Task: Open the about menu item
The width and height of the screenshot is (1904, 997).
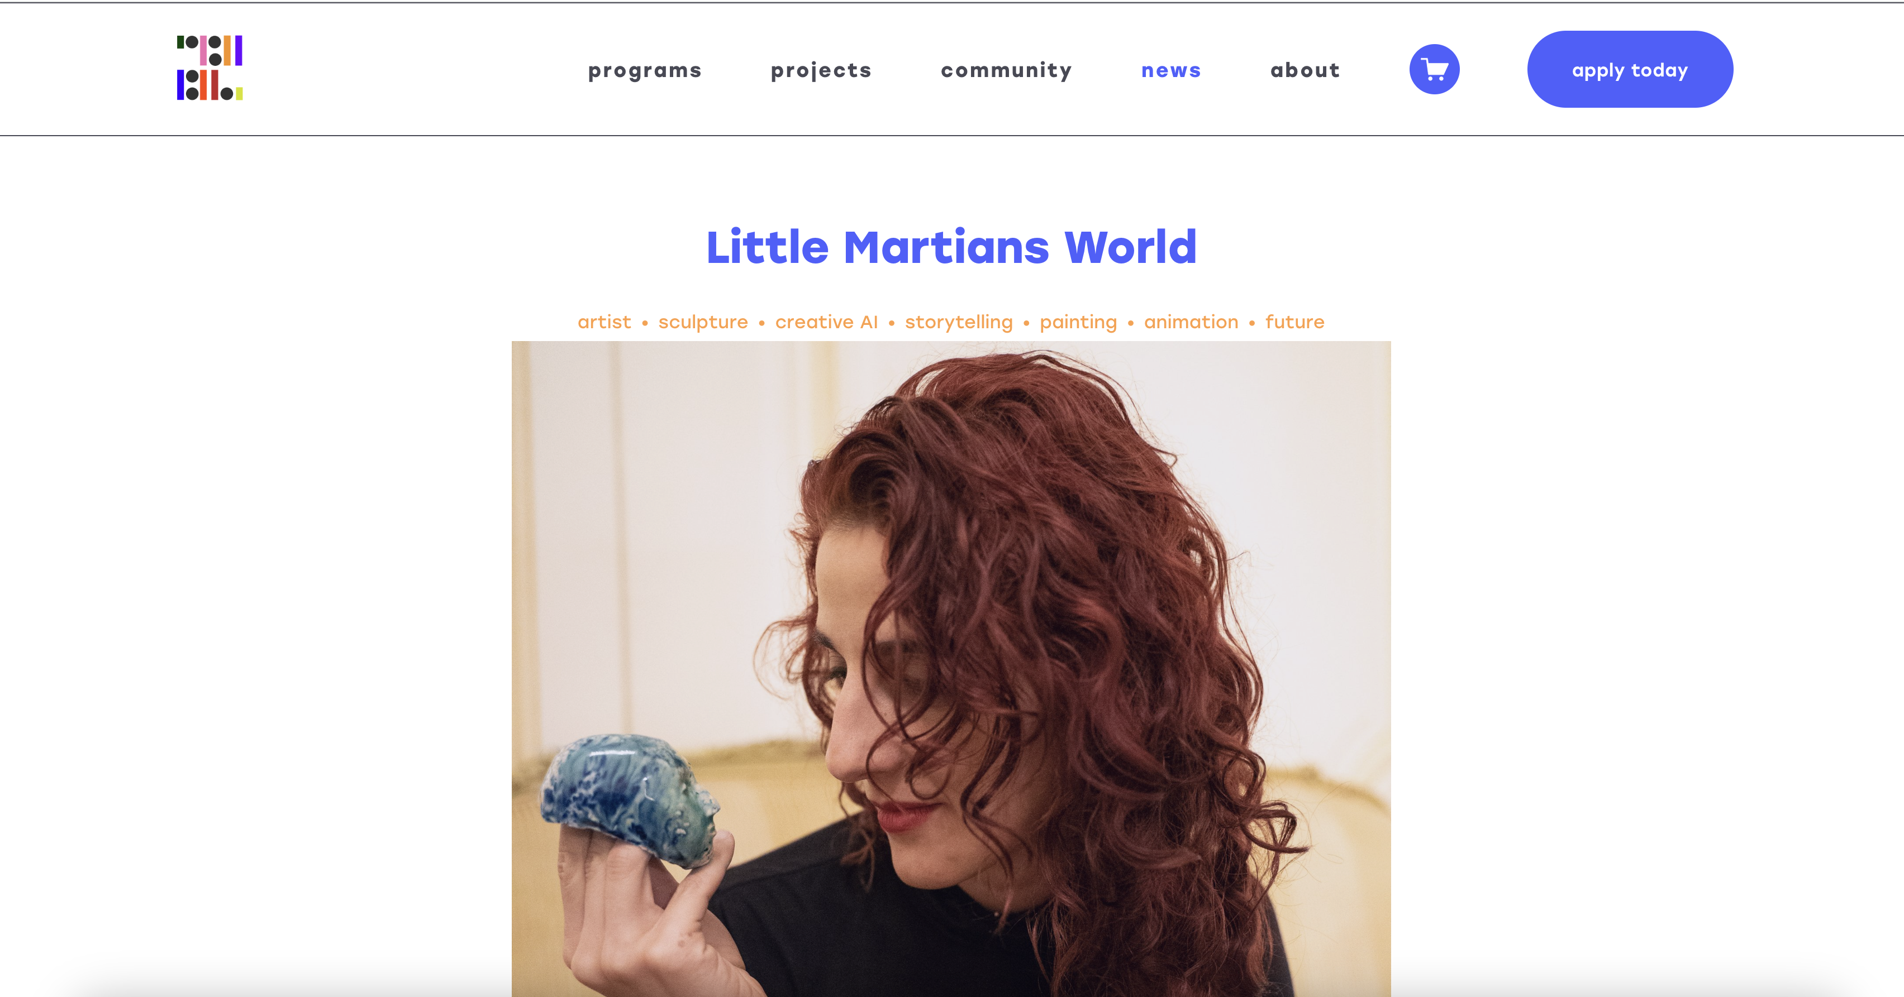Action: tap(1305, 70)
